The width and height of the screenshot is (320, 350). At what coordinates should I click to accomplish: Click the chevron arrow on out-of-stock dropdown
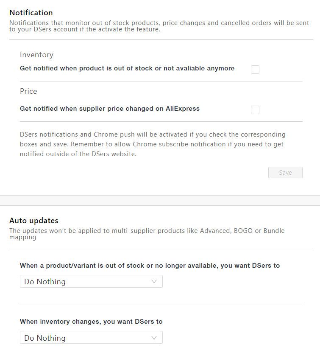(154, 281)
